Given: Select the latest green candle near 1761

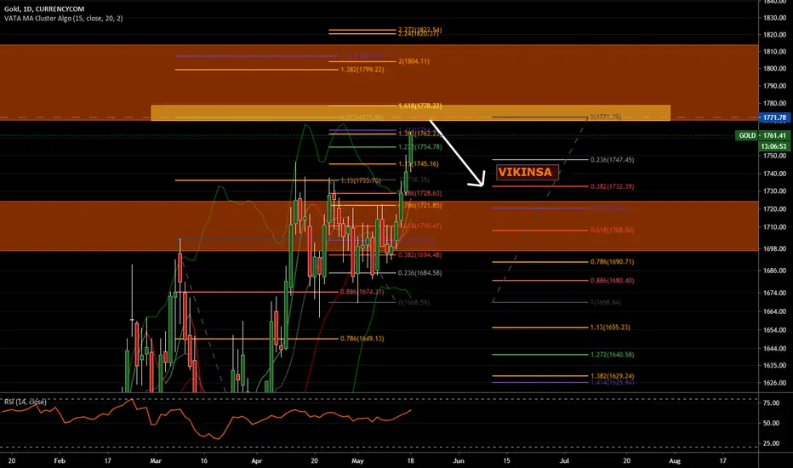Looking at the screenshot, I should tap(411, 149).
